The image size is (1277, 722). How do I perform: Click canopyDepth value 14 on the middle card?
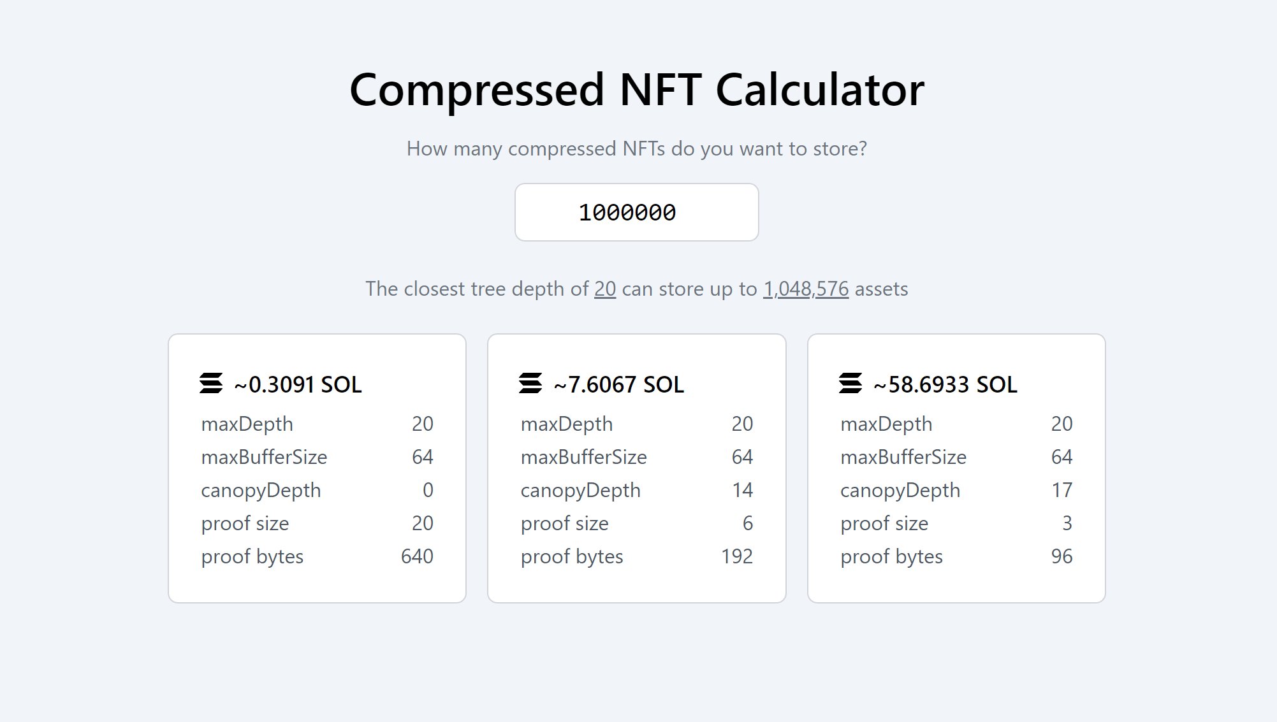point(743,489)
